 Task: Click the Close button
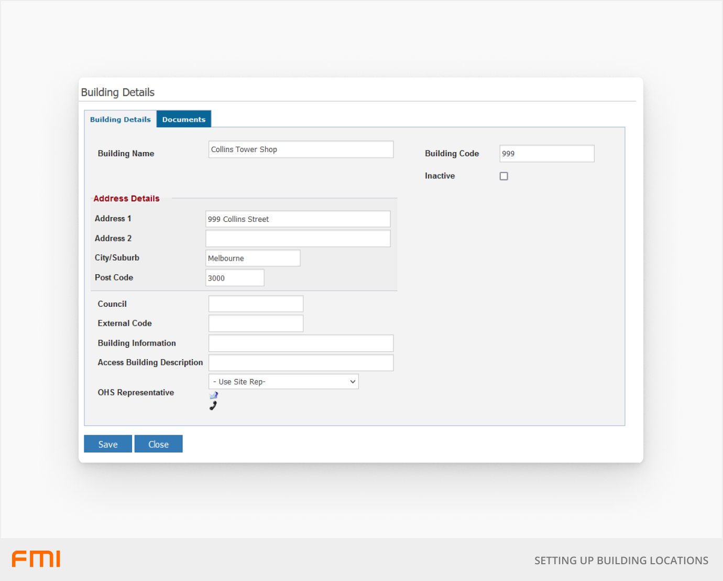[x=158, y=444]
